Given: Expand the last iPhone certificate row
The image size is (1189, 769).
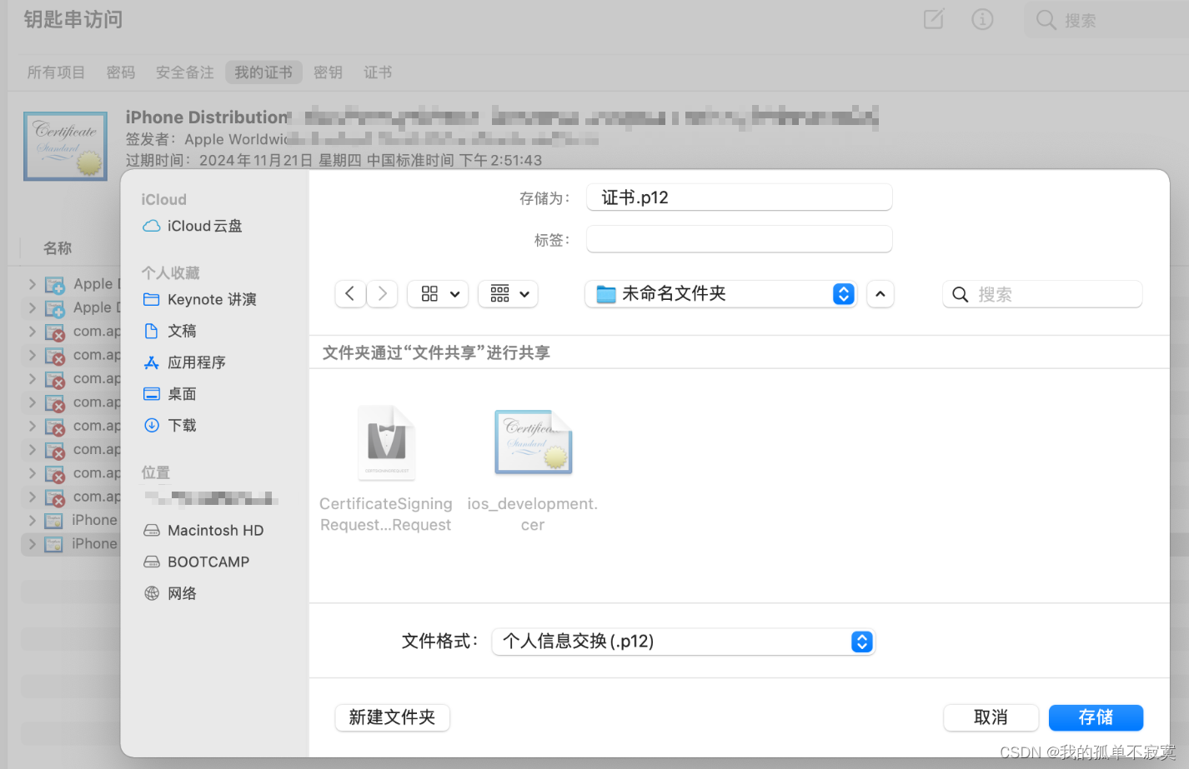Looking at the screenshot, I should coord(33,544).
